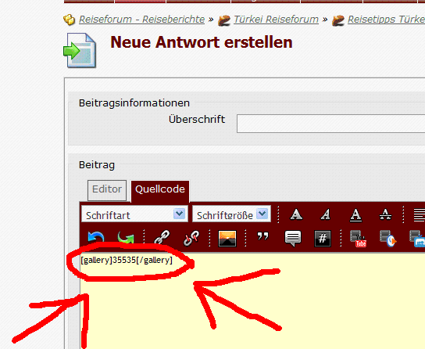Select the Quellcode tab

click(x=160, y=192)
